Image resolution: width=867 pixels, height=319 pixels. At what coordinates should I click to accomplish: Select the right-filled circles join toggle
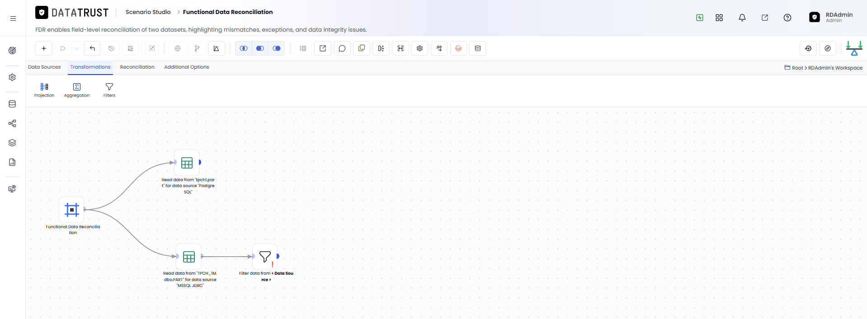tap(277, 48)
